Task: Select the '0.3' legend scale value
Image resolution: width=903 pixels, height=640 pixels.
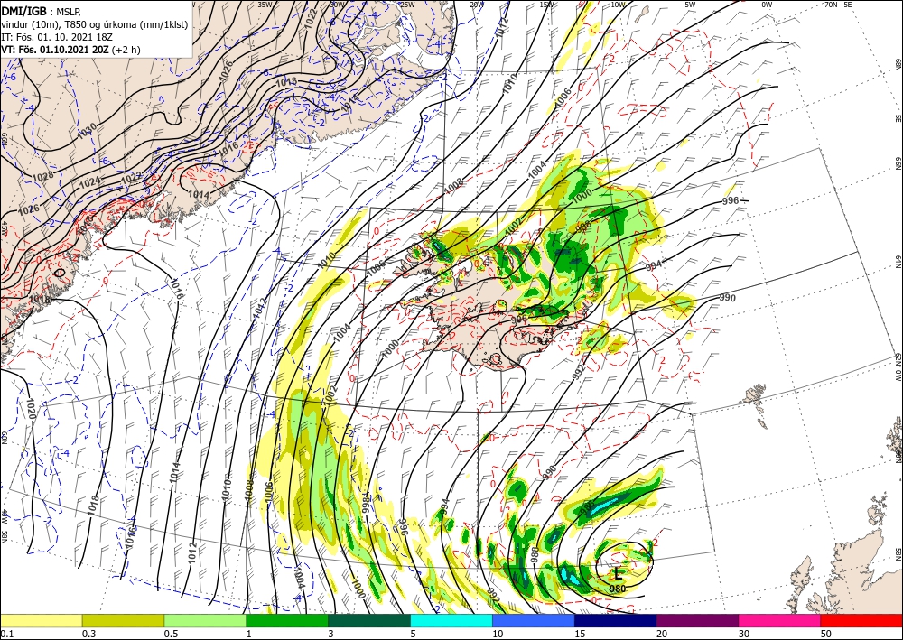Action: (88, 634)
